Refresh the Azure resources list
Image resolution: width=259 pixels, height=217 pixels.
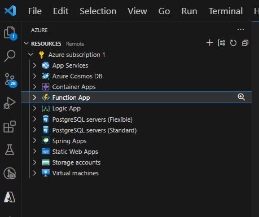tap(233, 43)
